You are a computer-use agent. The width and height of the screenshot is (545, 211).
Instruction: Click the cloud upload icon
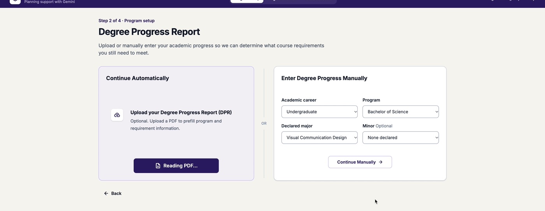117,115
